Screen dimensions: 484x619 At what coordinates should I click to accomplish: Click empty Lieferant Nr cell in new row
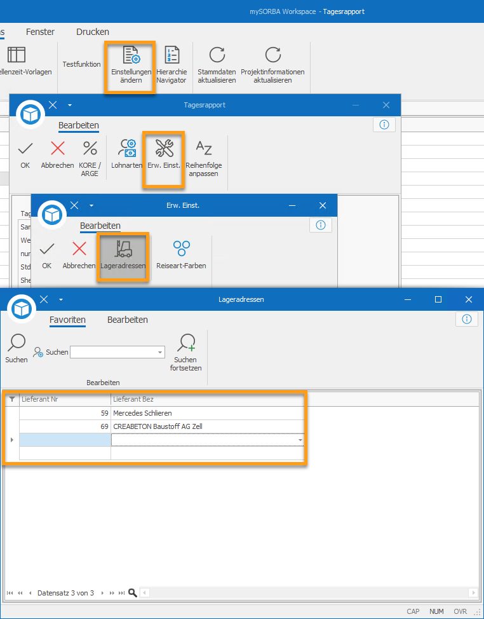tap(65, 440)
